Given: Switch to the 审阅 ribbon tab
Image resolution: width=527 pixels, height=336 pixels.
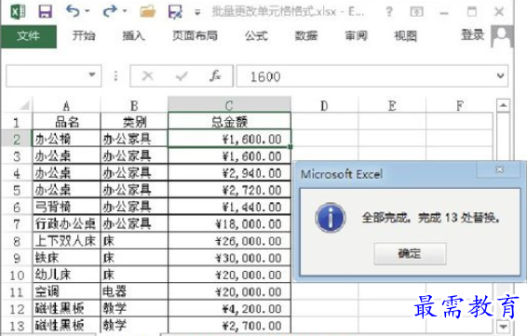Looking at the screenshot, I should tap(356, 35).
